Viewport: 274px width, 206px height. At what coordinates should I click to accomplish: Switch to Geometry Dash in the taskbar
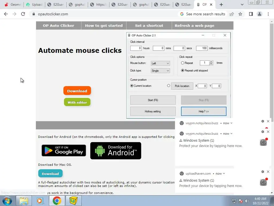(73, 201)
